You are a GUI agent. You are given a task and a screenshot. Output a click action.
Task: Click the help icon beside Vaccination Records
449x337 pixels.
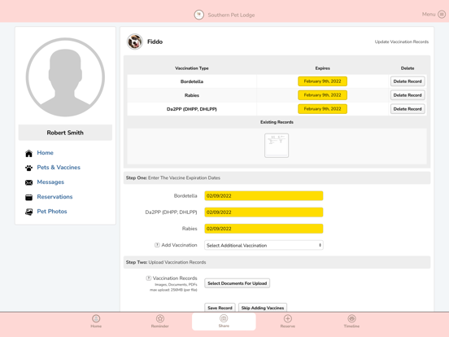(x=148, y=278)
